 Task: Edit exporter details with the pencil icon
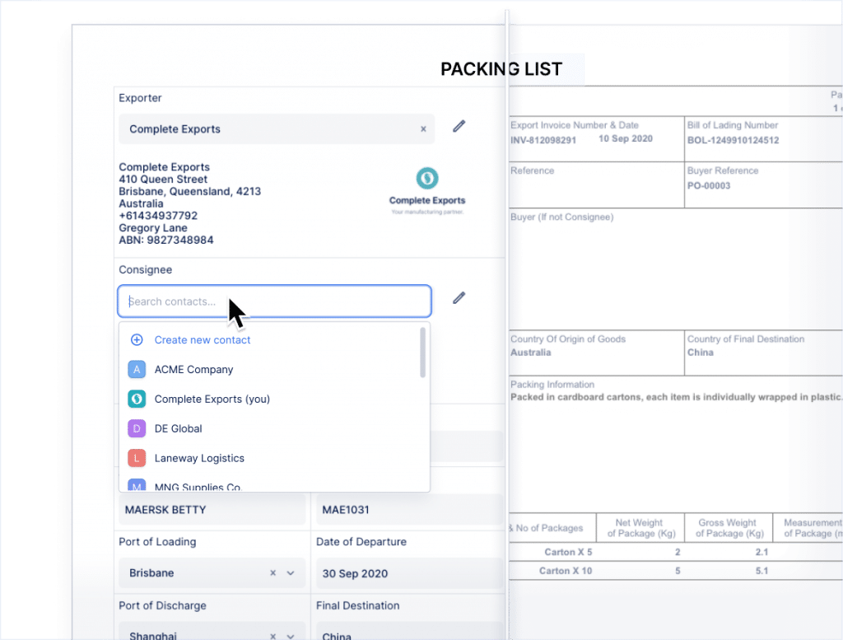(x=459, y=126)
